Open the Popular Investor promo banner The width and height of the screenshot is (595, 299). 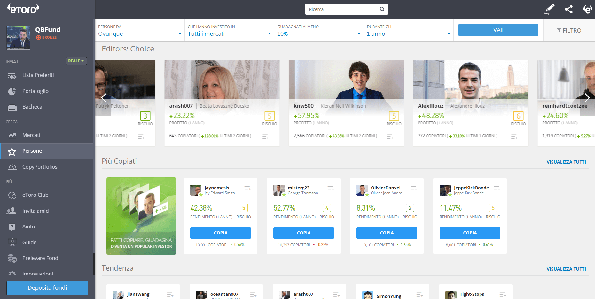point(141,216)
